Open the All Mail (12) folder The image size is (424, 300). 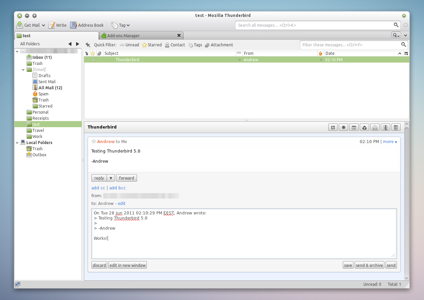(50, 88)
